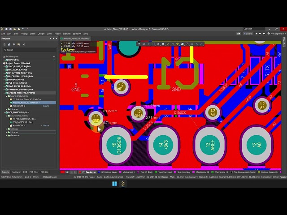Open the Place menu
This screenshot has width=287, height=215.
coord(33,34)
